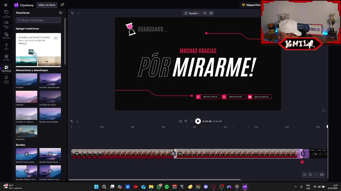
Task: Click the last preview toolbar icon
Action: click(x=211, y=13)
